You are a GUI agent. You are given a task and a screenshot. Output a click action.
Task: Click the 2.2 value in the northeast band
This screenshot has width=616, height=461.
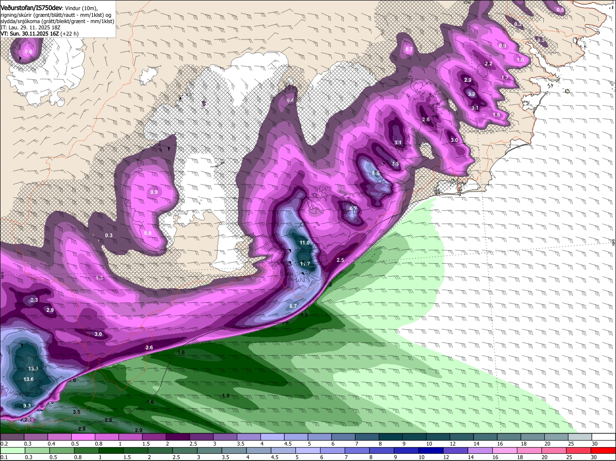coord(488,64)
